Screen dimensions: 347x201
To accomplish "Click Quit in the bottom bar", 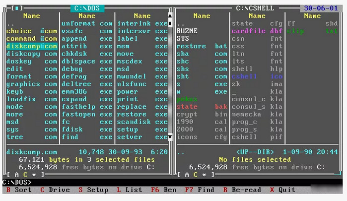I will click(x=282, y=190).
